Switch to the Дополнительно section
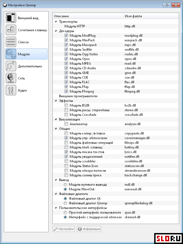Screen dimensions: 183x244 click(26, 66)
